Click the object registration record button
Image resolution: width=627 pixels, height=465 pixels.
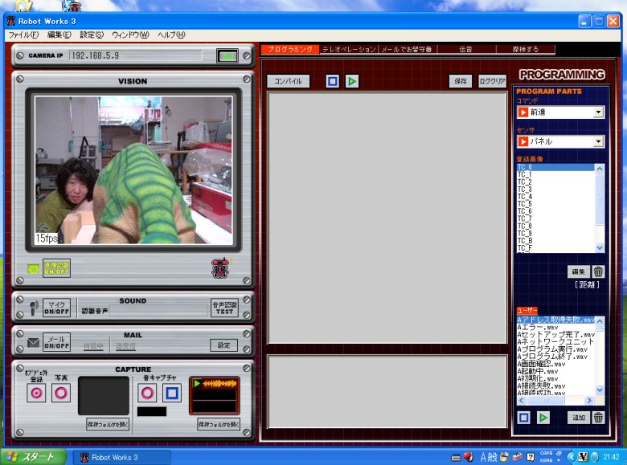pos(36,393)
